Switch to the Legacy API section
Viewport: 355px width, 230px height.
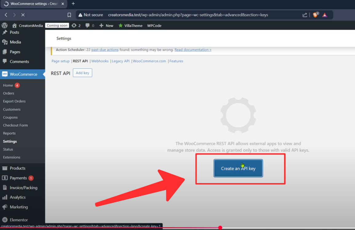tap(121, 61)
